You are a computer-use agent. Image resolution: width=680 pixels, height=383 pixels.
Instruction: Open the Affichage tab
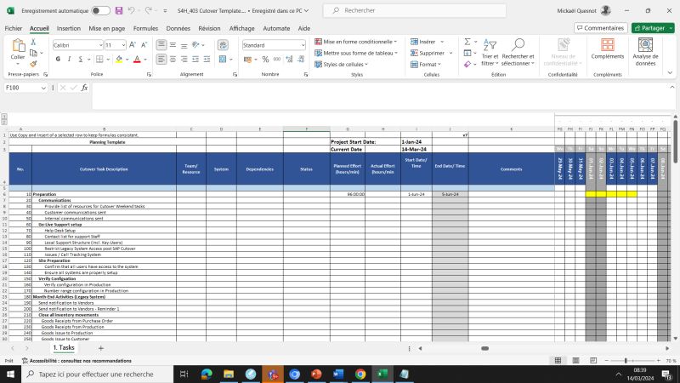(241, 28)
